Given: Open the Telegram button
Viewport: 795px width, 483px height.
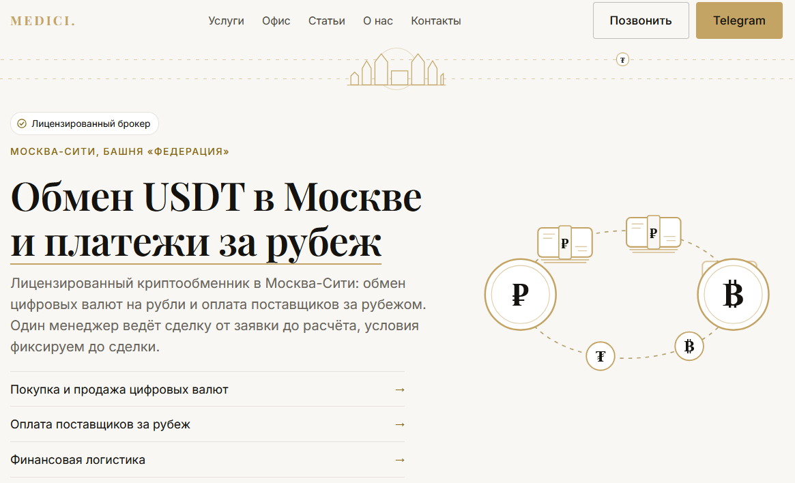Looking at the screenshot, I should coord(739,20).
